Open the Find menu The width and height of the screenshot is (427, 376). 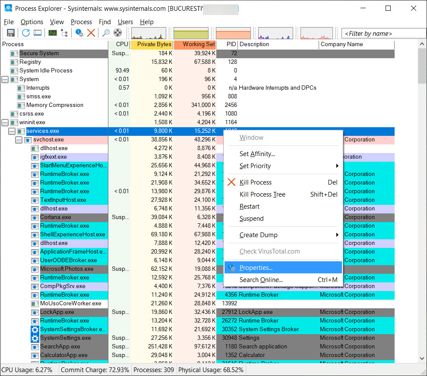click(104, 22)
